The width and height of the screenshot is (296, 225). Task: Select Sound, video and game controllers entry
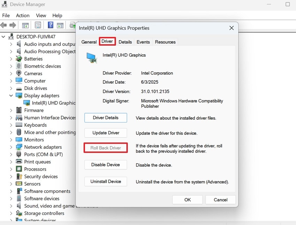49,206
